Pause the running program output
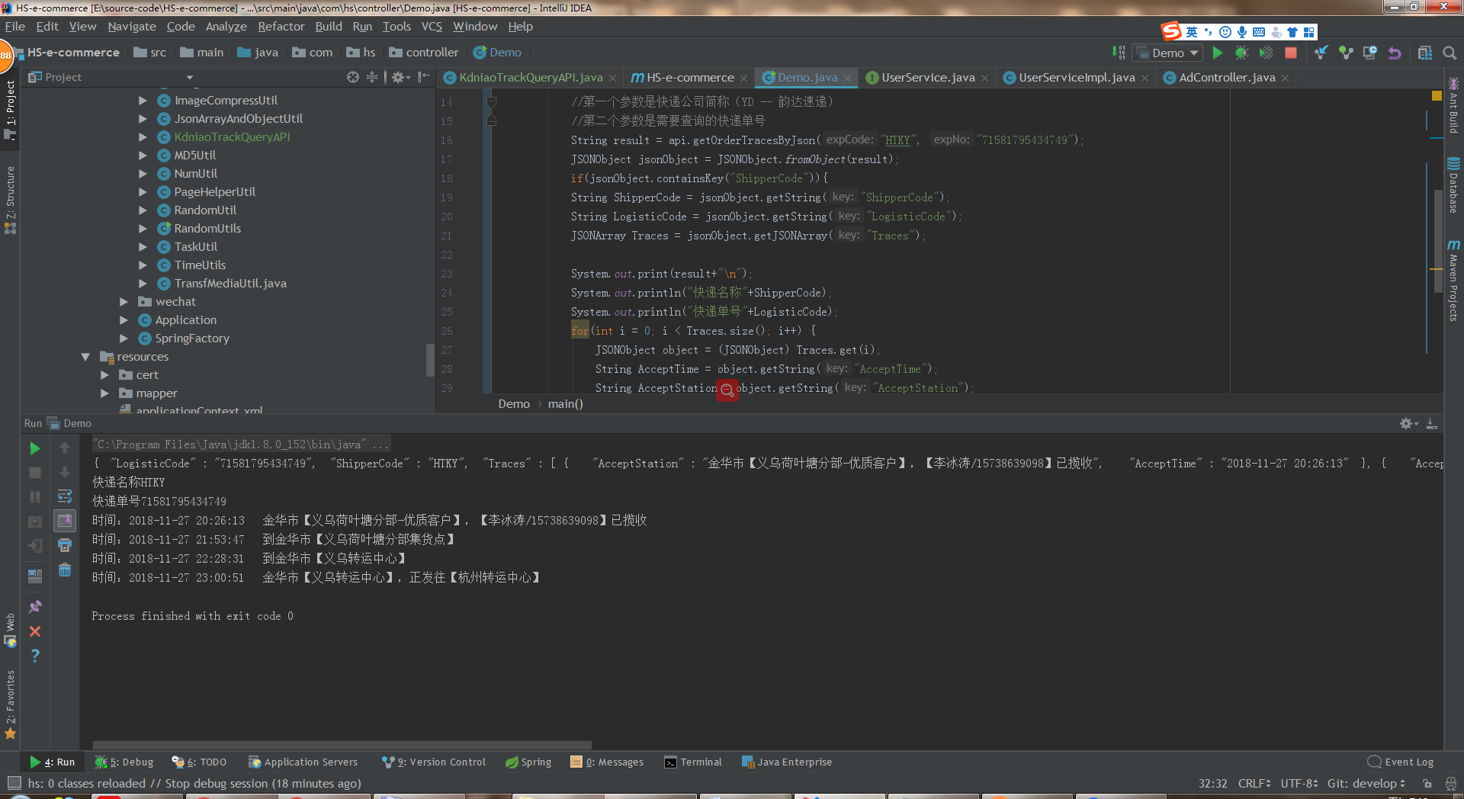Image resolution: width=1464 pixels, height=799 pixels. pos(34,496)
